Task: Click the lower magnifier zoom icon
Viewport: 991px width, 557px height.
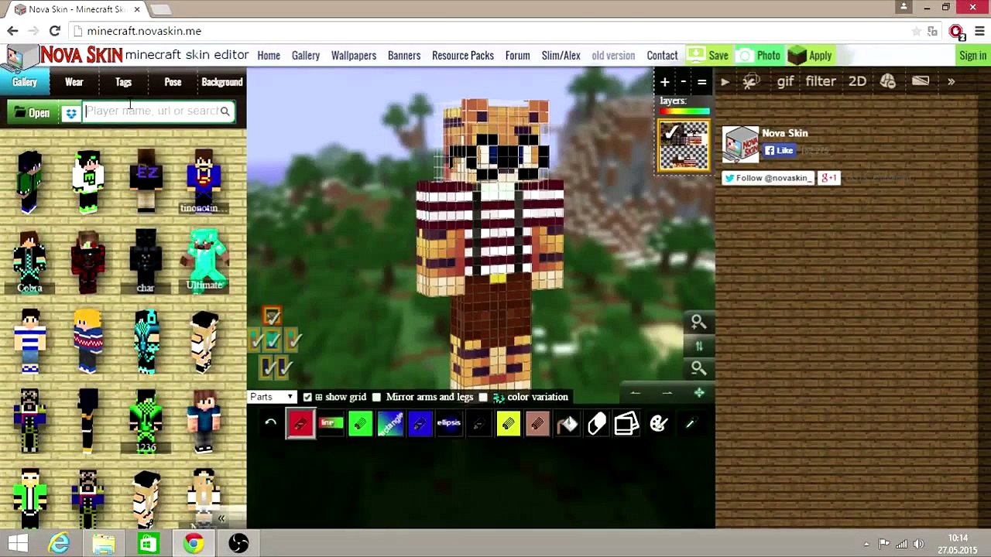Action: click(698, 368)
